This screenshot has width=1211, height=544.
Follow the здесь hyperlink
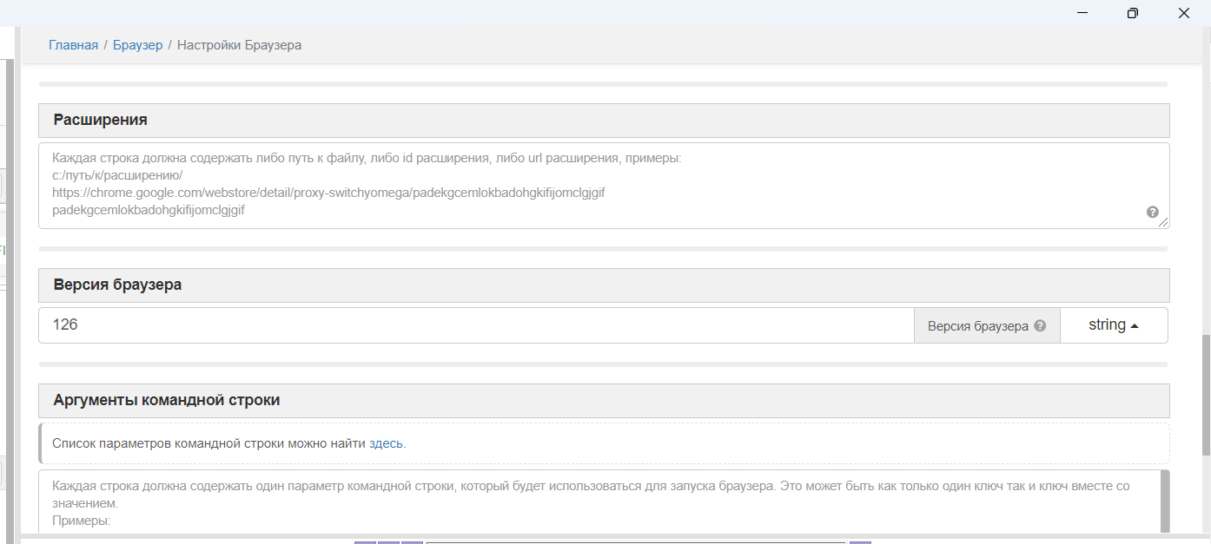386,442
